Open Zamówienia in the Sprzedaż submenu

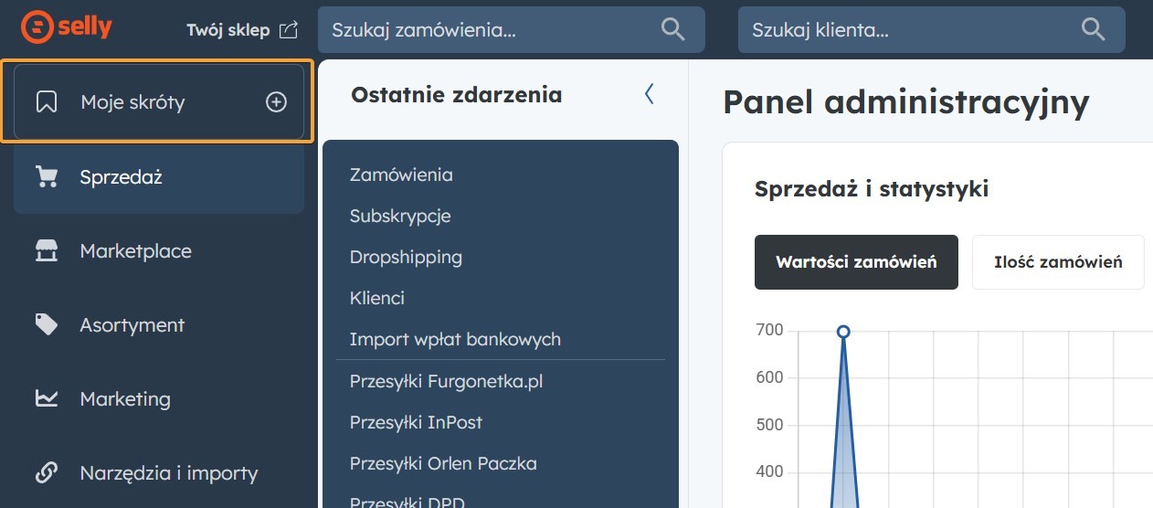(401, 175)
